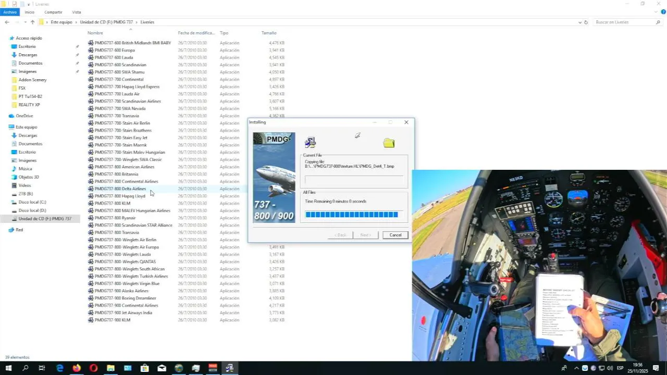667x375 pixels.
Task: Open the 'Addon Scenery' folder in sidebar
Action: pos(32,80)
